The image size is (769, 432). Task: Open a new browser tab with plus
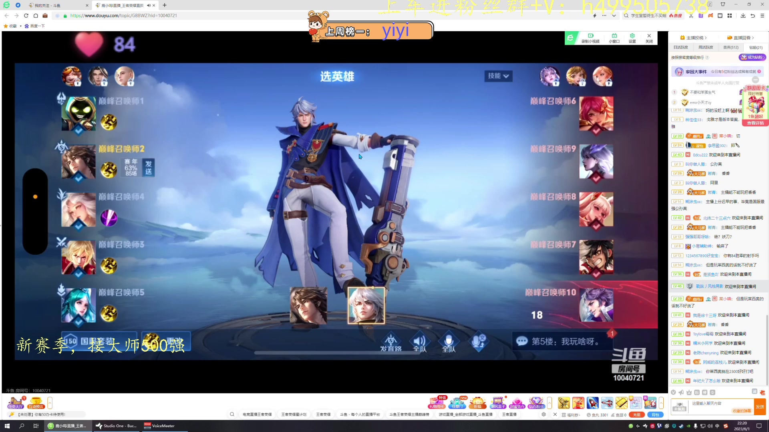[165, 5]
